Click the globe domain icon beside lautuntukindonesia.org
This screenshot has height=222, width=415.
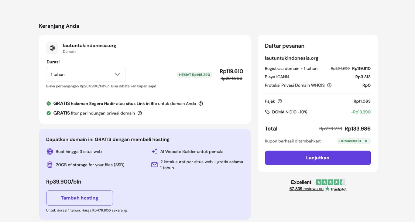tap(52, 48)
